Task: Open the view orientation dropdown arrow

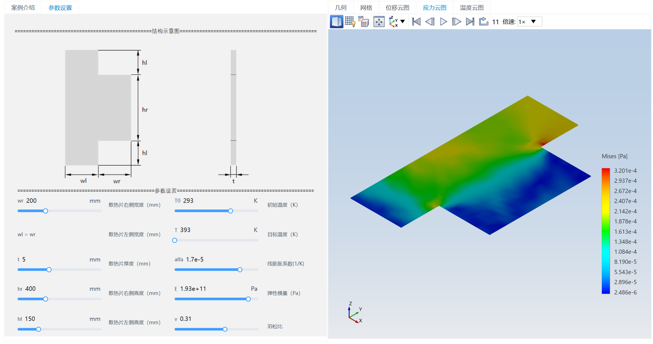Action: 403,22
